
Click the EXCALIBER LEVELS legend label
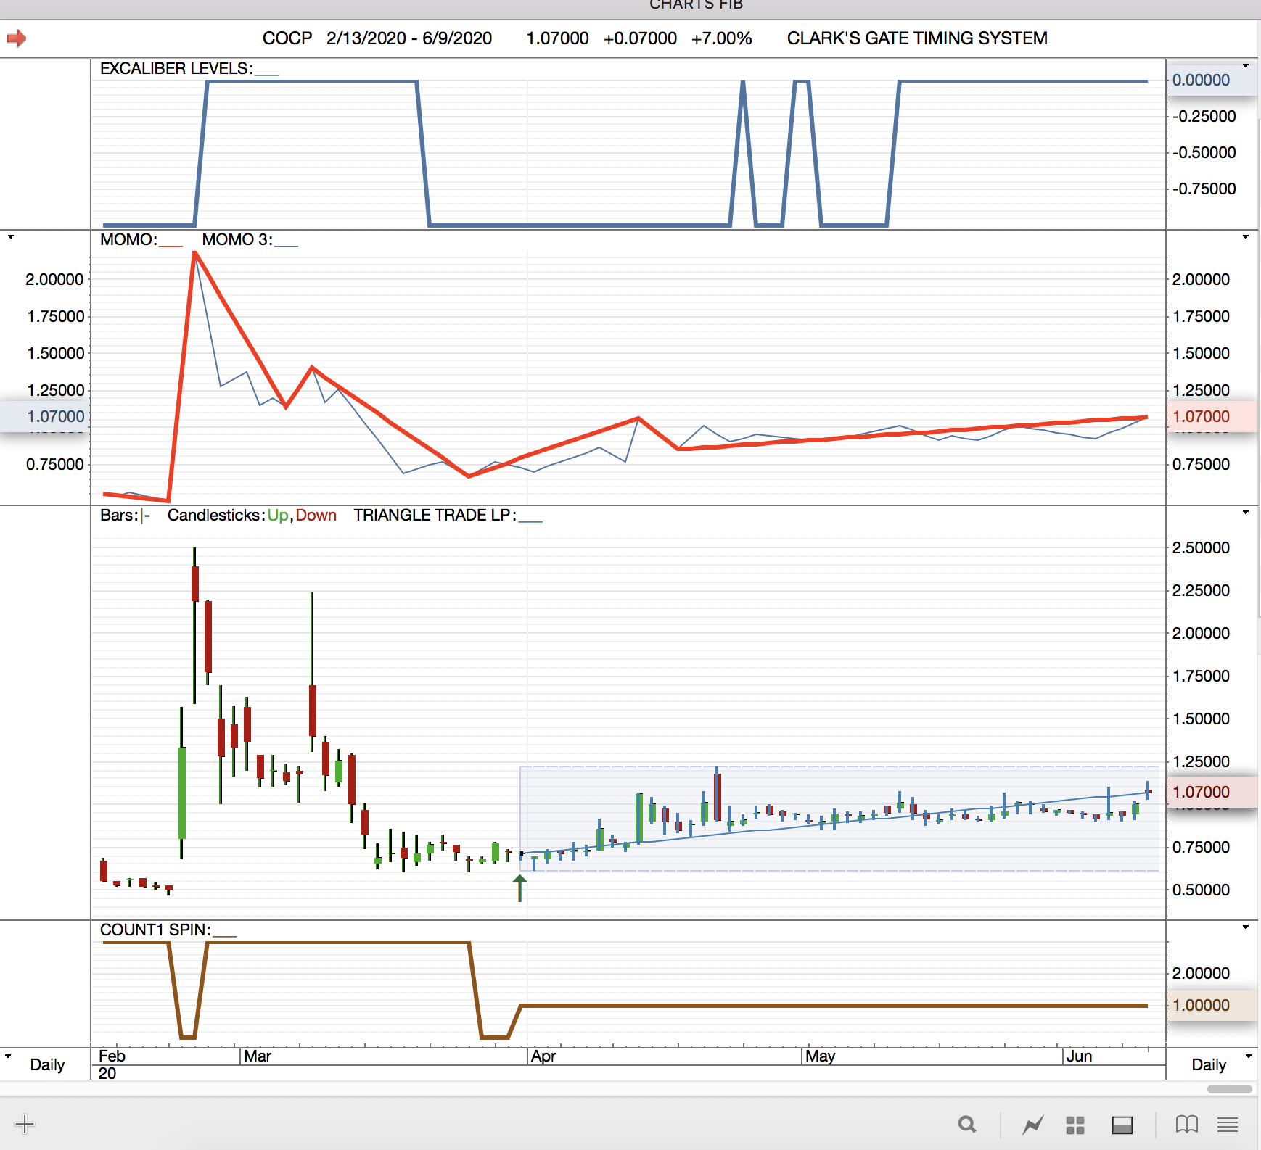[176, 69]
